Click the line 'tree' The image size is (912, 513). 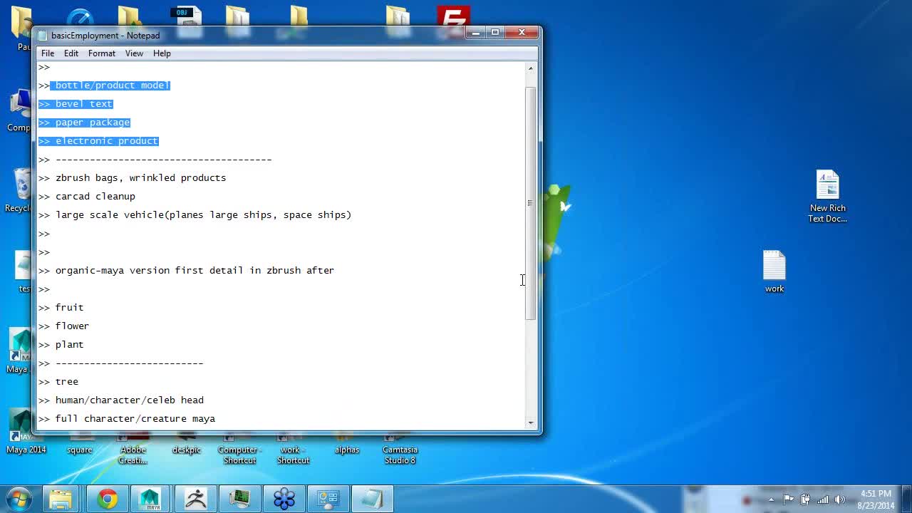coord(66,382)
